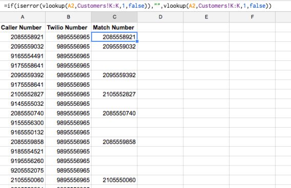Click column D cell in the Caller Number header row
The height and width of the screenshot is (188, 291).
pos(160,28)
